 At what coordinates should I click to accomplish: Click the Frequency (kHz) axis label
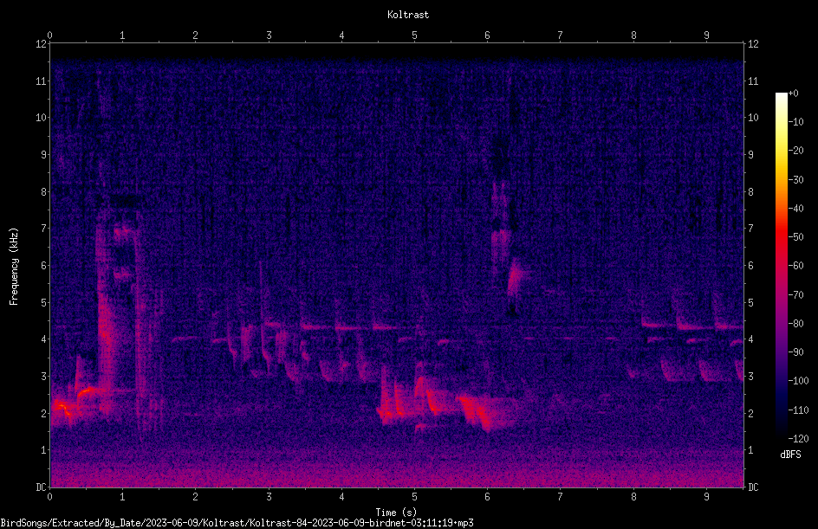coord(14,267)
